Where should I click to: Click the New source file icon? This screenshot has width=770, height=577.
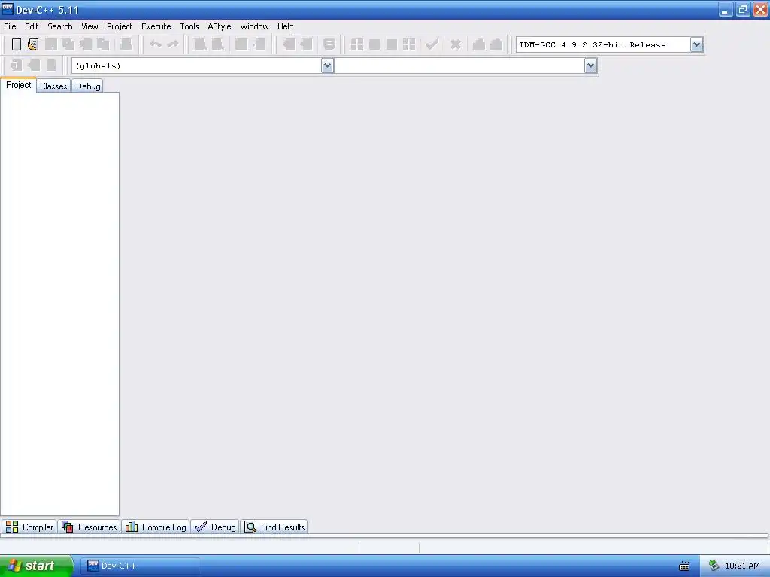[x=17, y=44]
